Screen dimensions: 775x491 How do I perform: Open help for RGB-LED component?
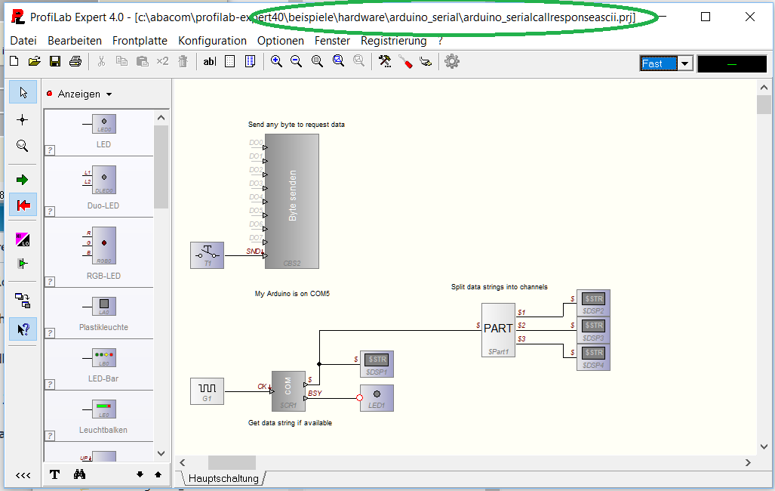click(50, 282)
